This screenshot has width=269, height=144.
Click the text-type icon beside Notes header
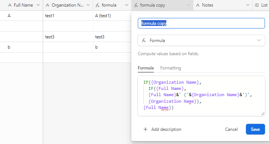tap(198, 5)
